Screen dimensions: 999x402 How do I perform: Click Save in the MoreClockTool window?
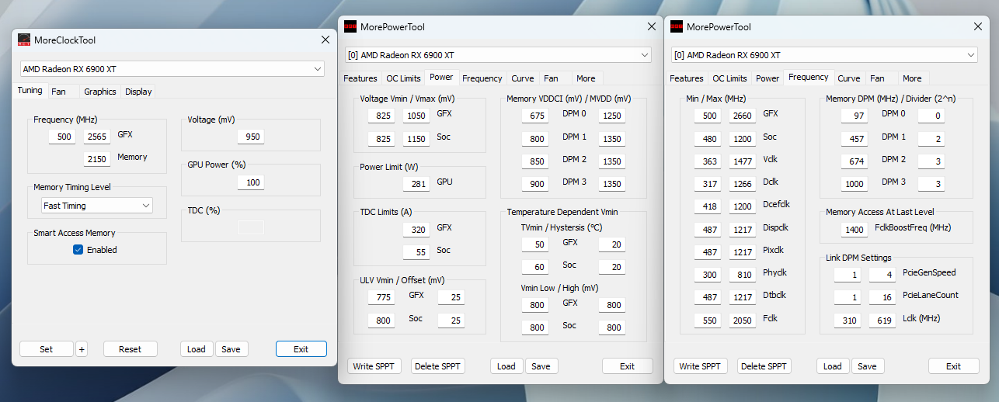point(231,349)
